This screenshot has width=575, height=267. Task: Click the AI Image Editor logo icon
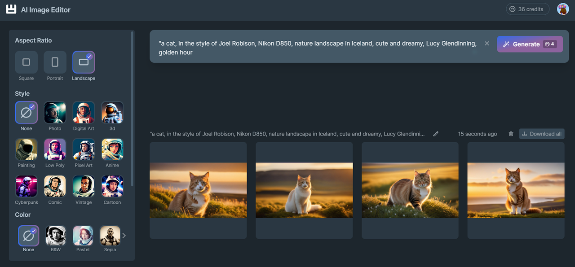[11, 9]
